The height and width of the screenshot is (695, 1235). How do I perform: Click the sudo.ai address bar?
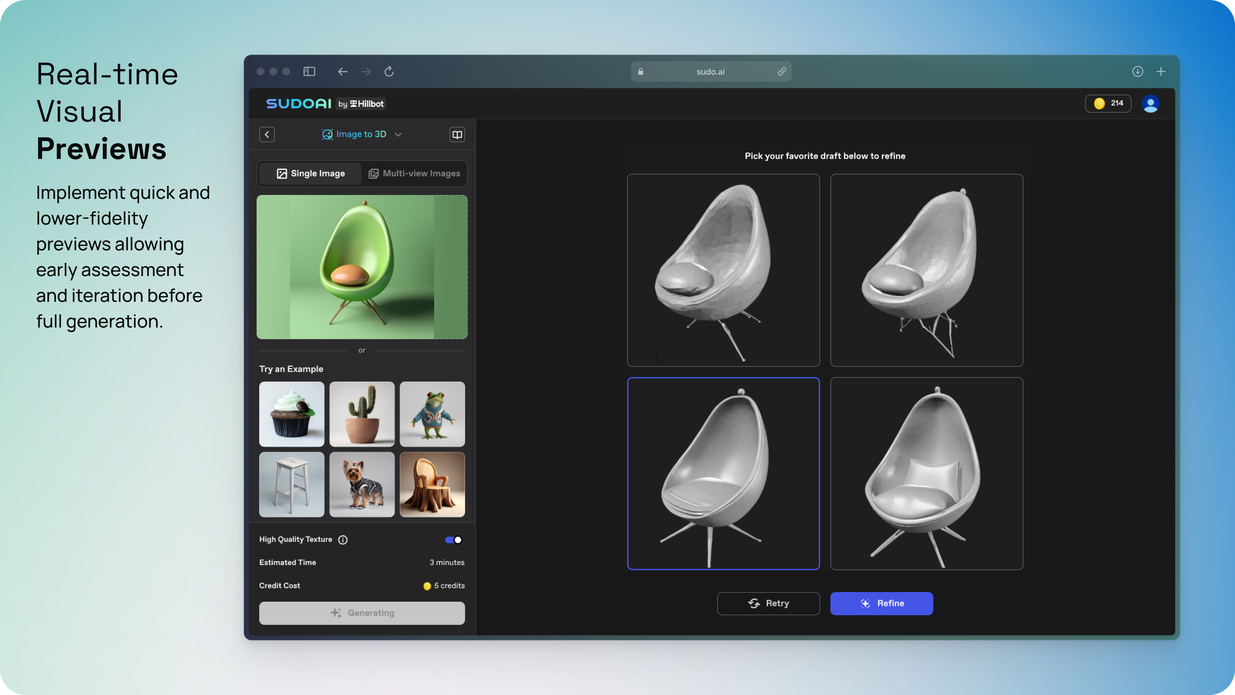pyautogui.click(x=710, y=71)
